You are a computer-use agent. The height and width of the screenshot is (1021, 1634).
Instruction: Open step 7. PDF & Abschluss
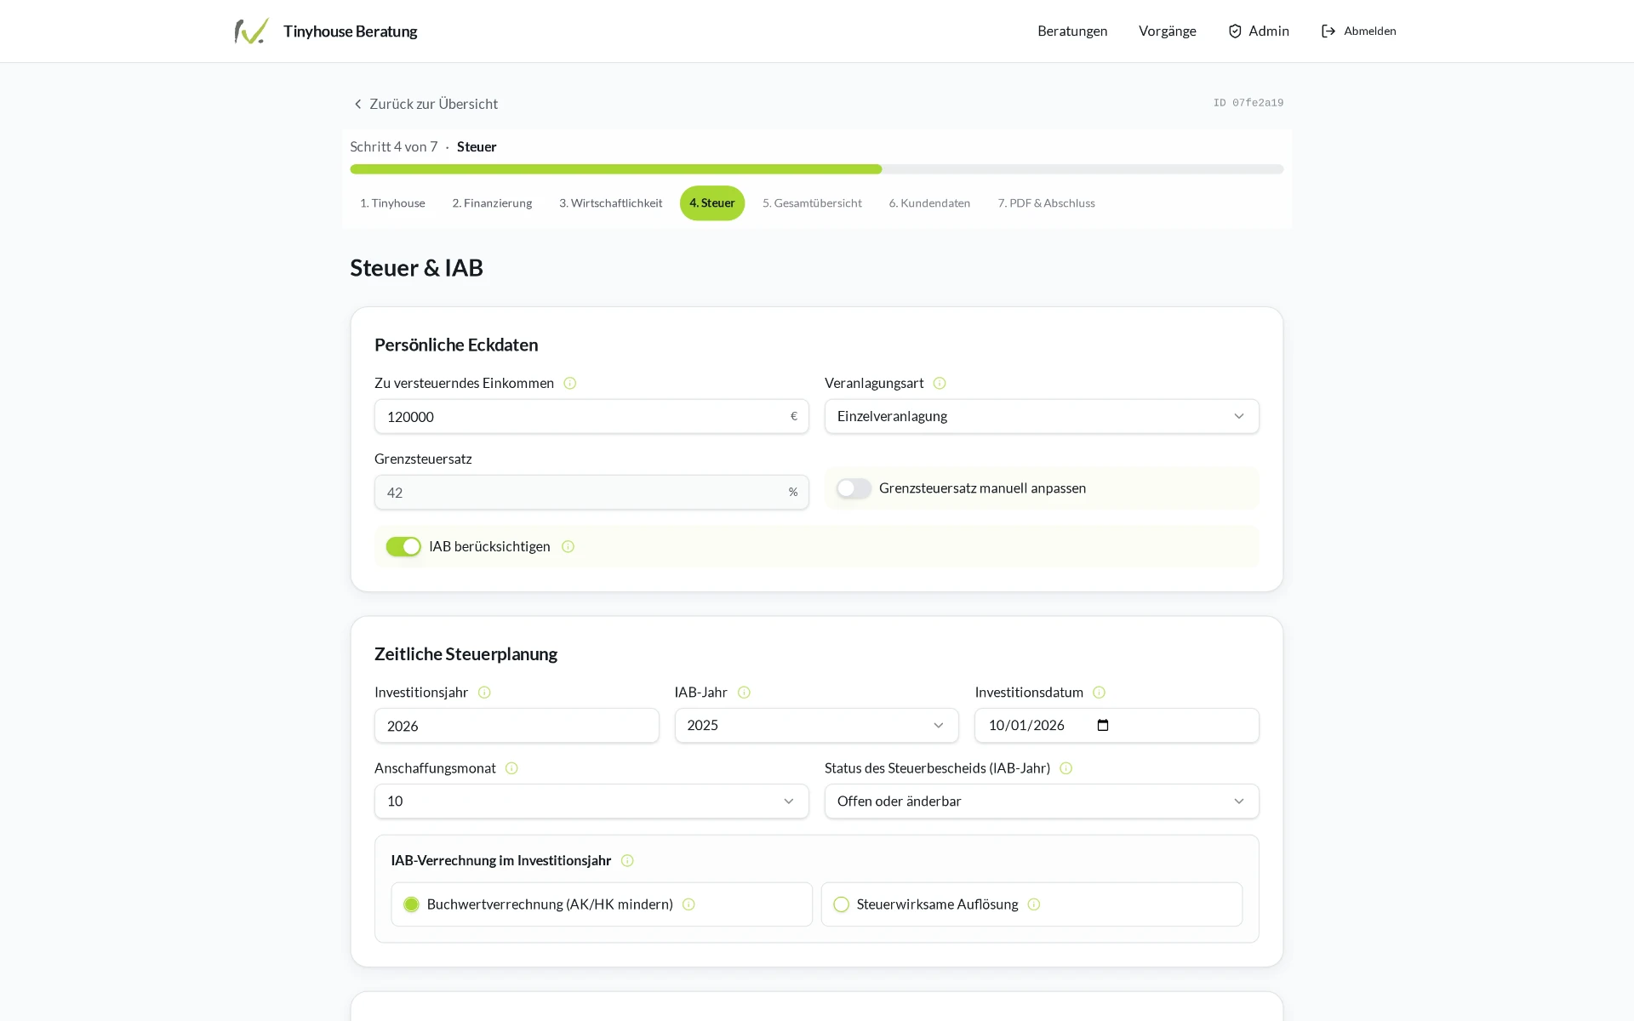[1046, 202]
